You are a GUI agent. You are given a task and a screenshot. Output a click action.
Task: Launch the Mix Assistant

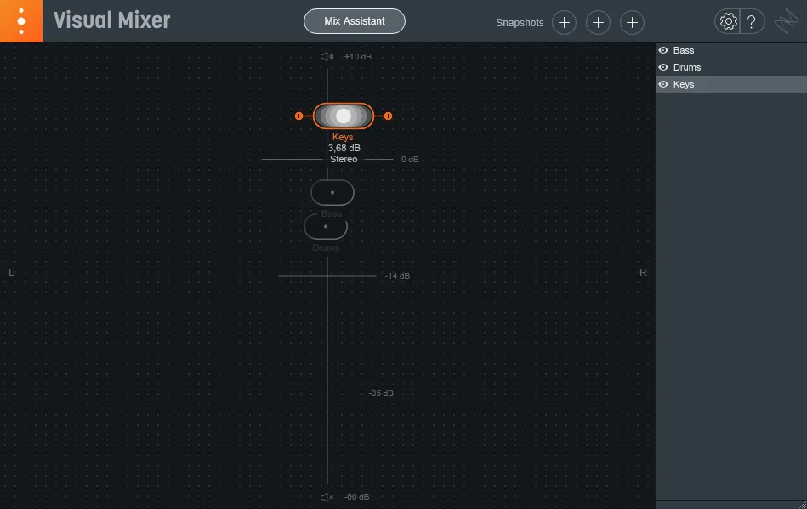point(354,21)
